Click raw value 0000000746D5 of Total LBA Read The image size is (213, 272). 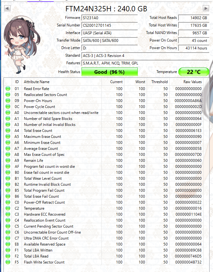[188, 256]
